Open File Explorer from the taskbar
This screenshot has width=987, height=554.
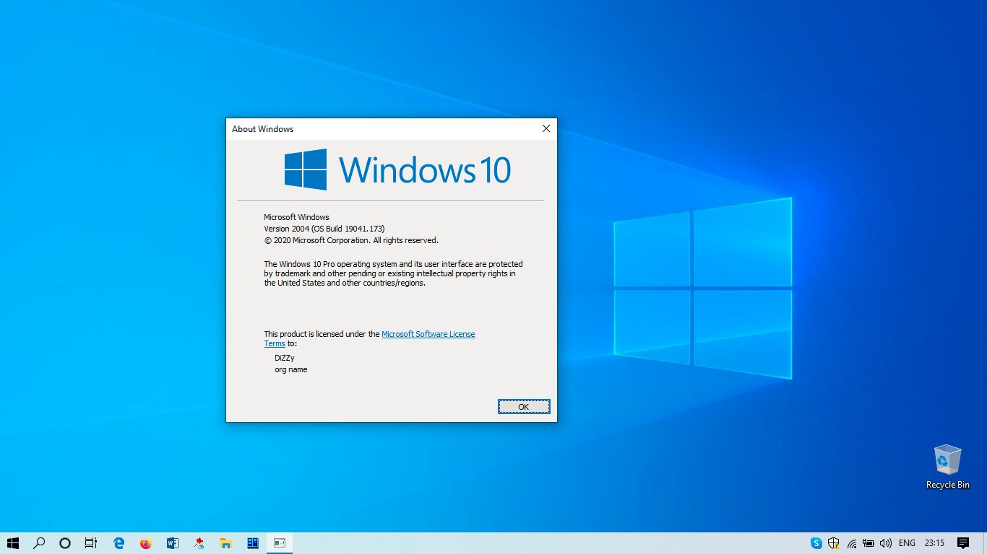coord(225,543)
